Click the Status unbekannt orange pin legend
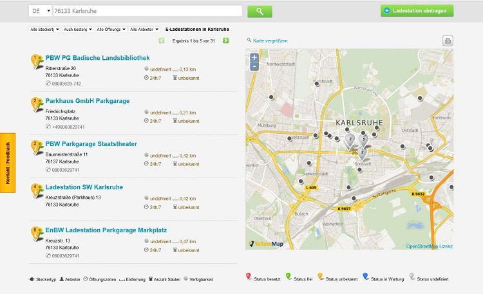Viewport: 483px width, 294px height. [x=320, y=277]
